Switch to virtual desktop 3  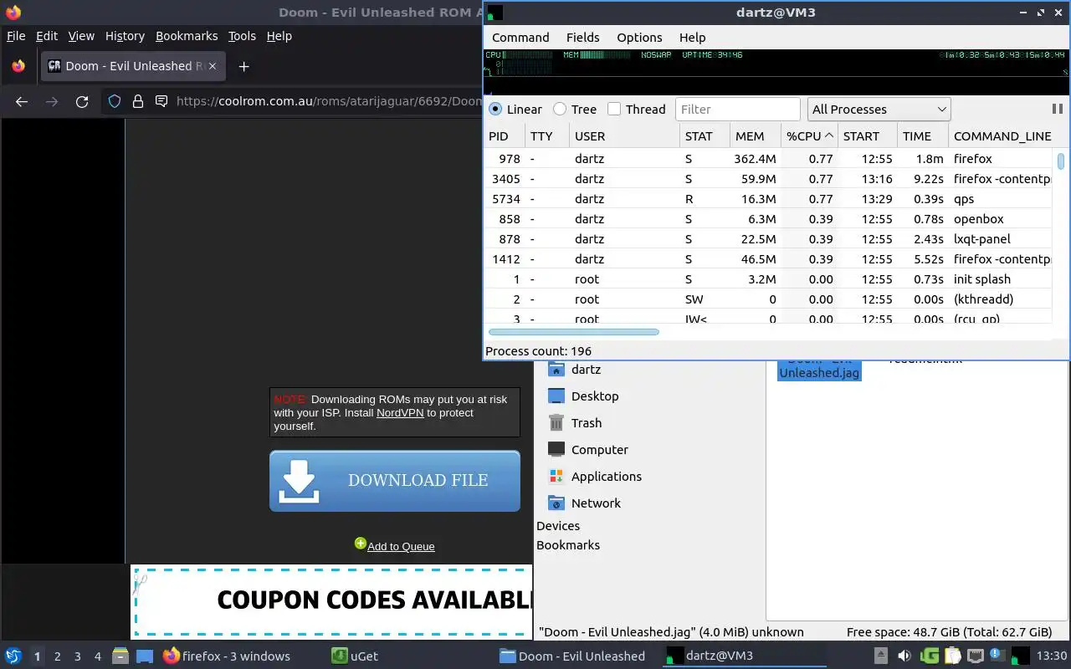pos(78,656)
